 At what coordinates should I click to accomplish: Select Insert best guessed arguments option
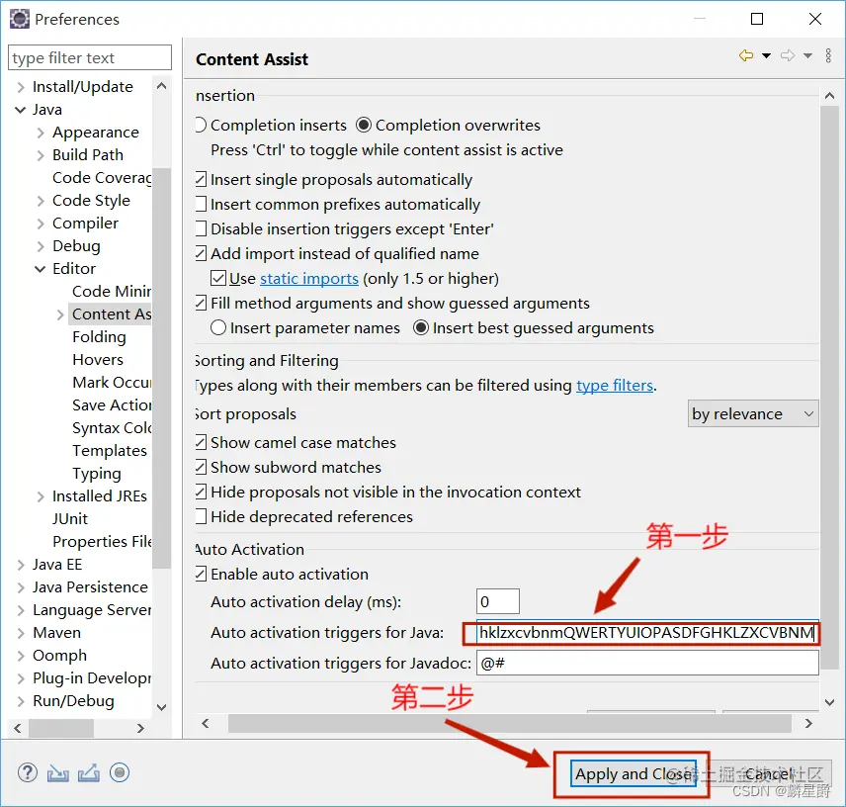click(421, 327)
